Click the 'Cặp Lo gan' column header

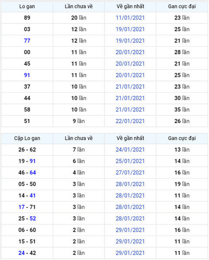pyautogui.click(x=27, y=138)
